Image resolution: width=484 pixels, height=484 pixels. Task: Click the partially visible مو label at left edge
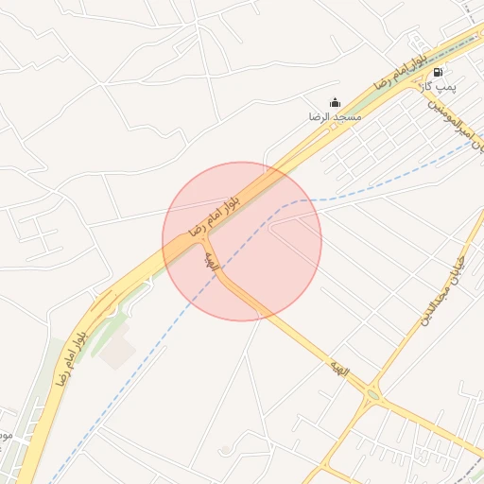[x=7, y=437]
